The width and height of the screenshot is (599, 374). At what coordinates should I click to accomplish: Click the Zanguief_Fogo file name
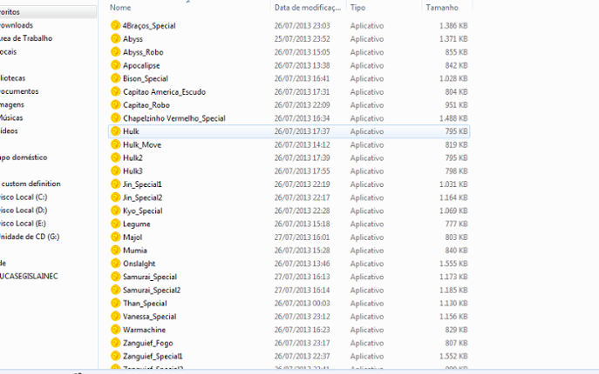148,343
